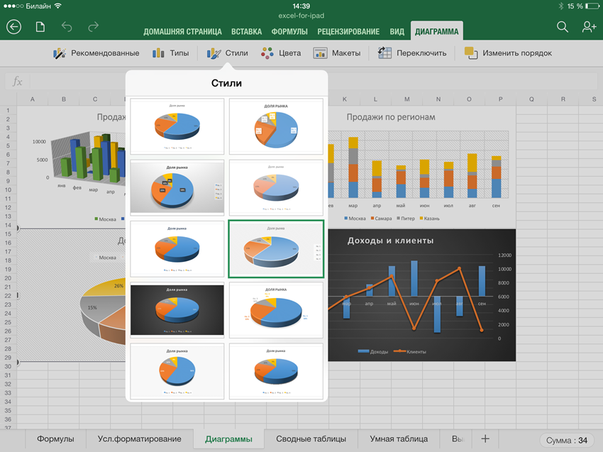
Task: Choose the bottom-left flat pie style thumbnail
Action: [x=177, y=371]
